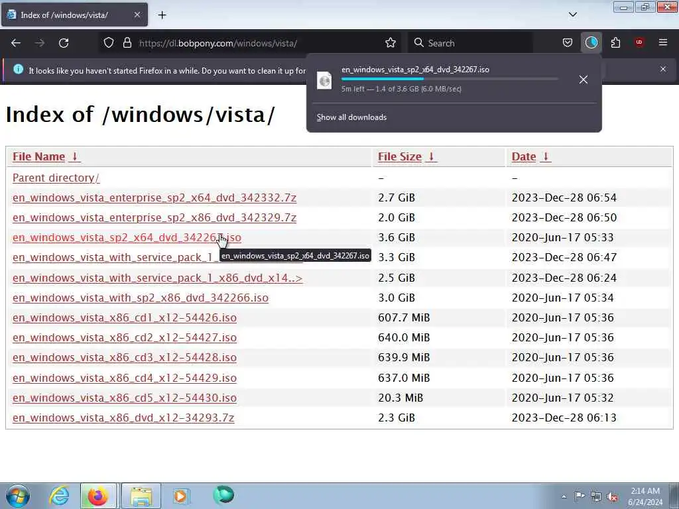Open a new tab with plus

[x=162, y=15]
